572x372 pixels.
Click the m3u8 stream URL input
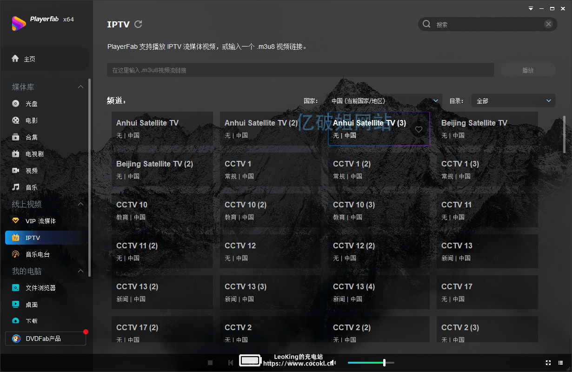[300, 70]
